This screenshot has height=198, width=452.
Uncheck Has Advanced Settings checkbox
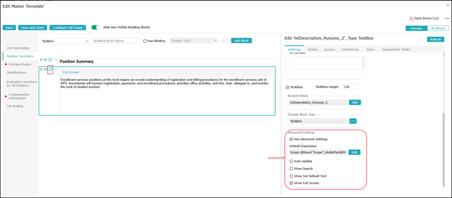click(x=291, y=139)
